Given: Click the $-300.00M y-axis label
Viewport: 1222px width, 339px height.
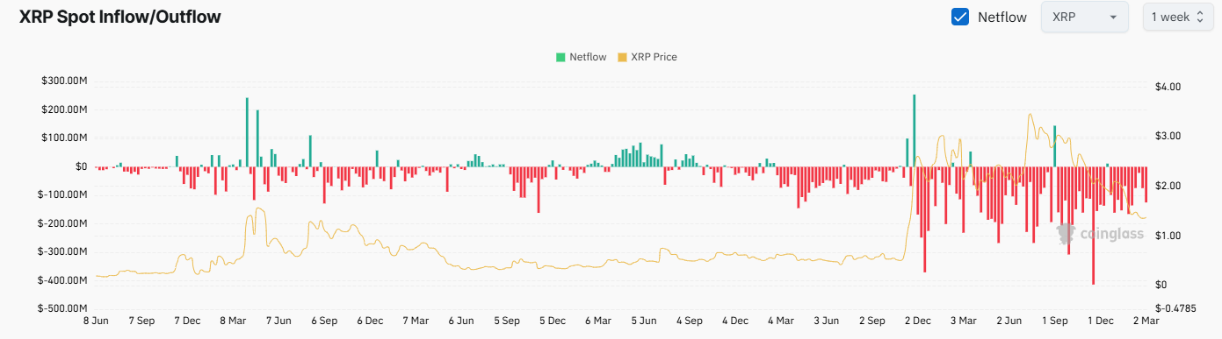Looking at the screenshot, I should click(63, 251).
